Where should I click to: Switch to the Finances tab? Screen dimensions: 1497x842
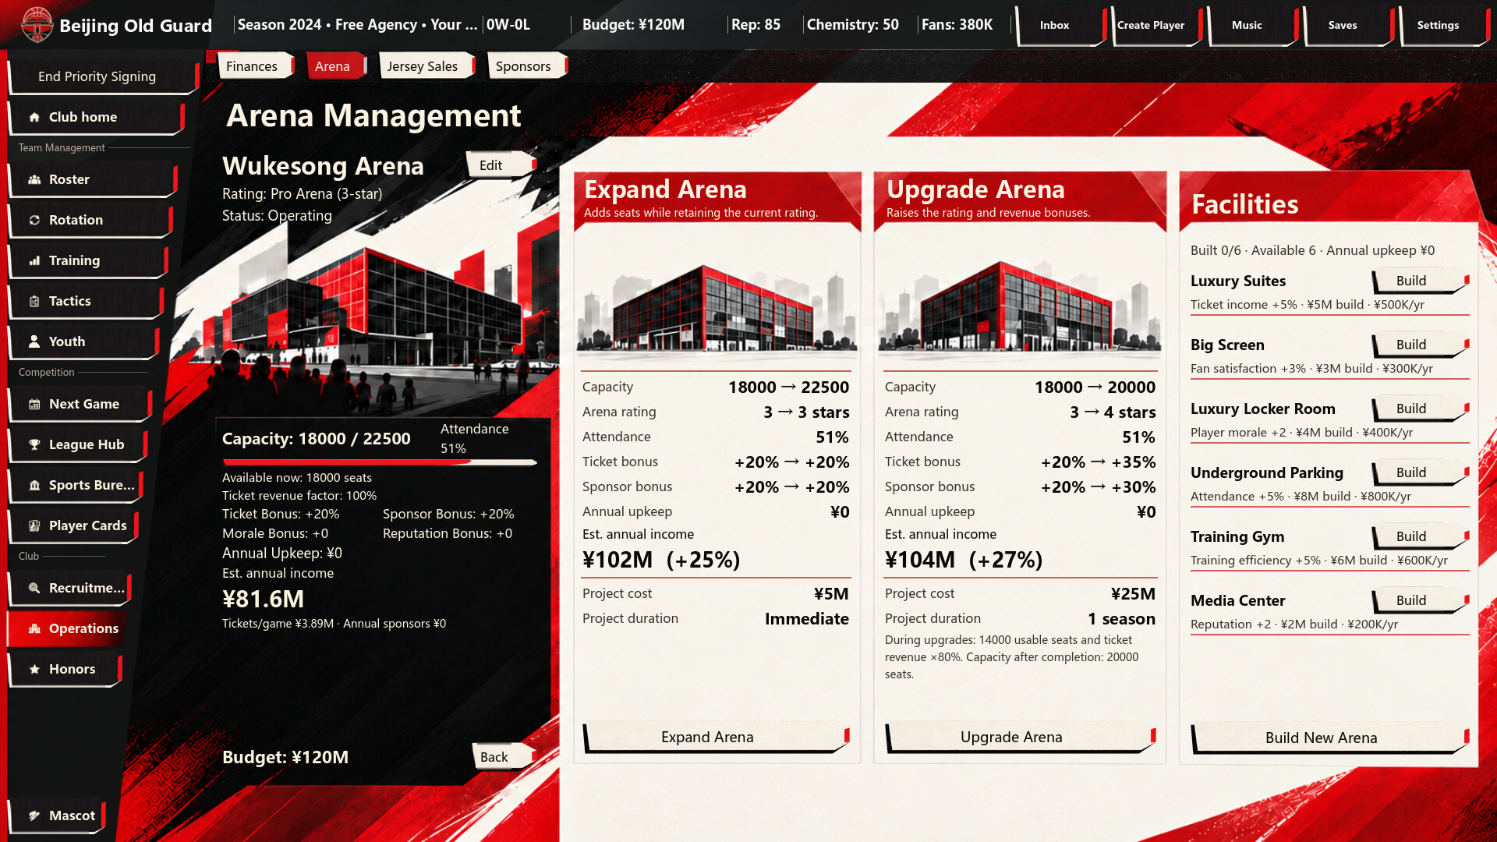[x=254, y=66]
